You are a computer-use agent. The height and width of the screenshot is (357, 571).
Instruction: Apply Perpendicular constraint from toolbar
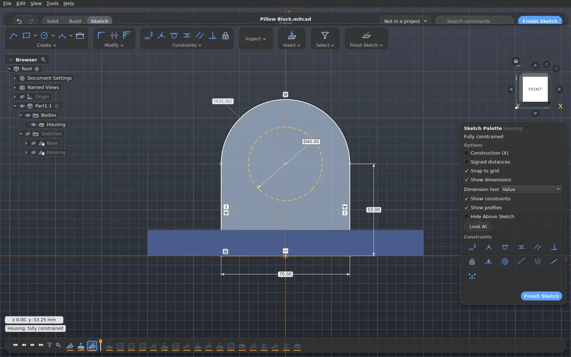[x=213, y=35]
